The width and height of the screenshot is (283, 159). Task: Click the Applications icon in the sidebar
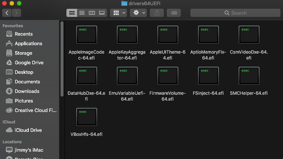click(x=9, y=43)
